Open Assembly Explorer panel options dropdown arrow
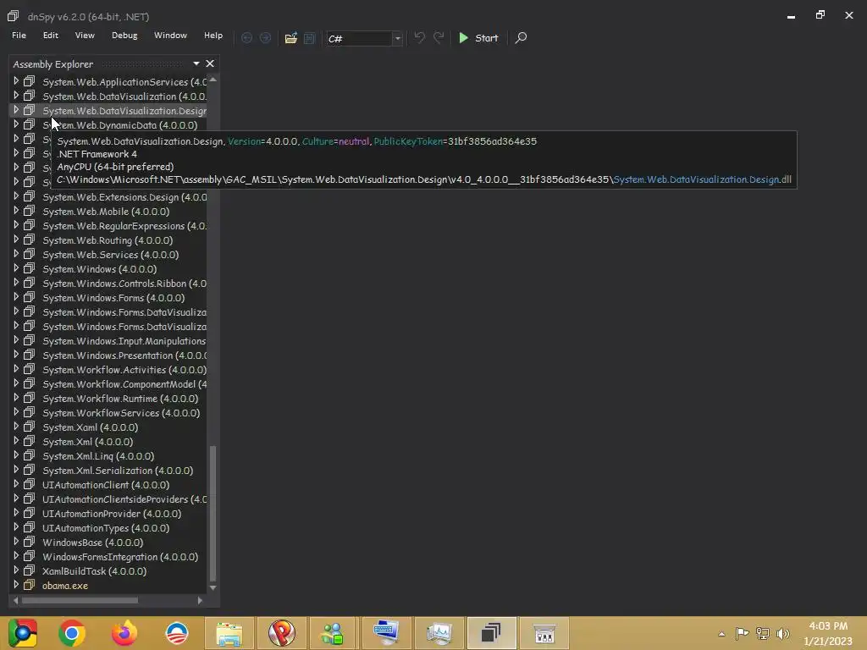The height and width of the screenshot is (650, 867). click(x=196, y=63)
